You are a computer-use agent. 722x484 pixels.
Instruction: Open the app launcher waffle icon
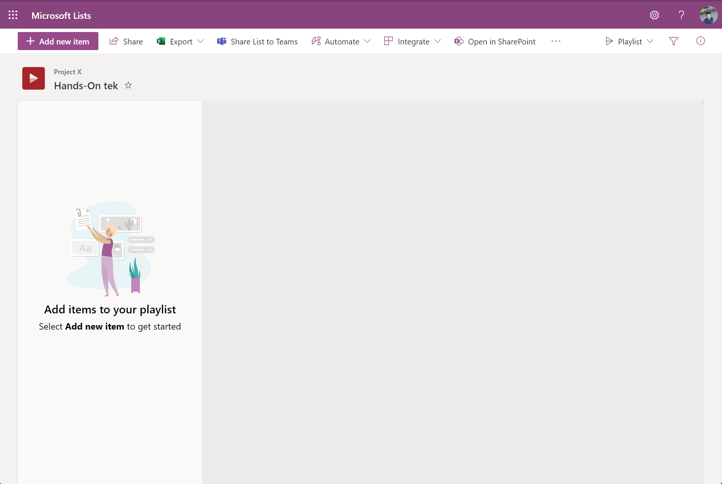tap(13, 15)
